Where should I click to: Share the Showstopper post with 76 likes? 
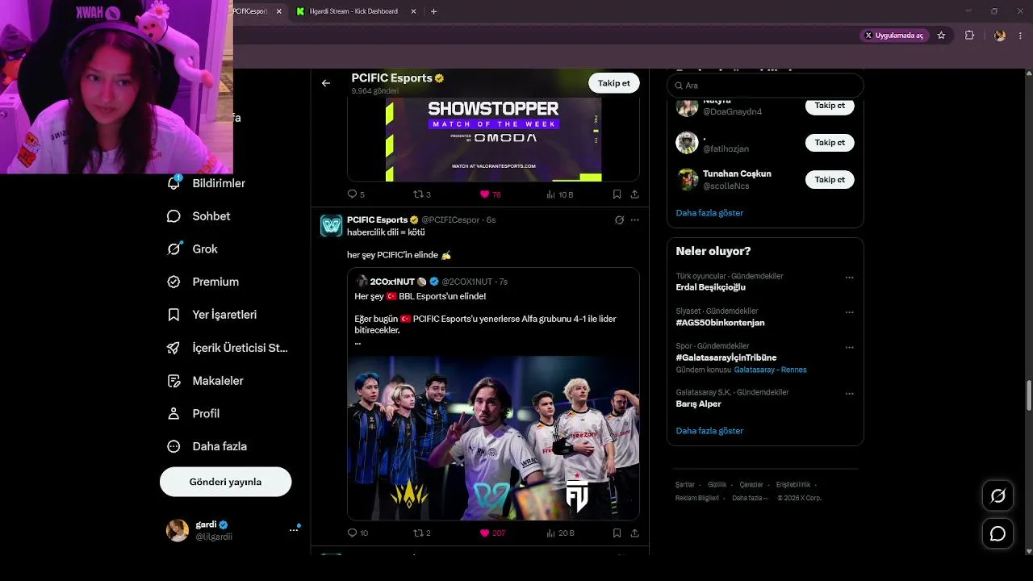click(634, 194)
